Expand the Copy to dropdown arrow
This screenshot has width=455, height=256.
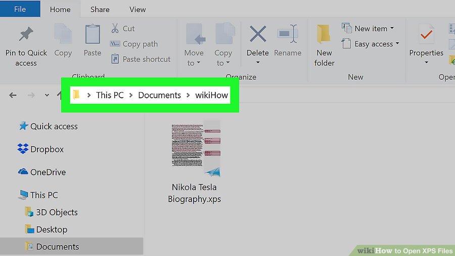[228, 62]
